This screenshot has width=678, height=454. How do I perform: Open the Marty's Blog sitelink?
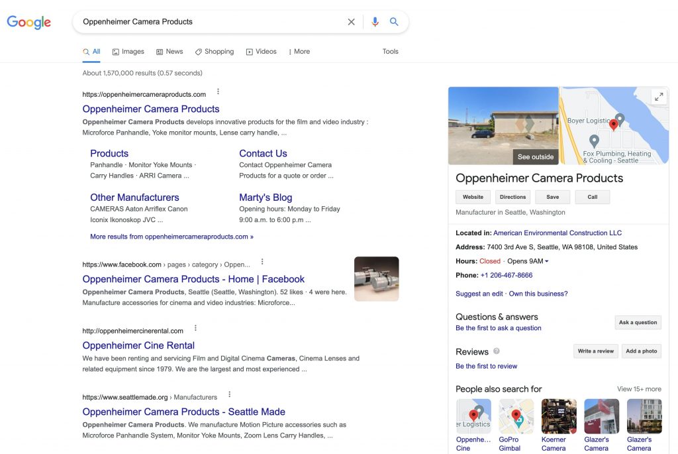click(266, 198)
